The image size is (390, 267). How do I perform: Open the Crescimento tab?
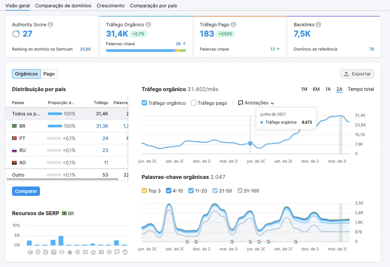click(110, 6)
